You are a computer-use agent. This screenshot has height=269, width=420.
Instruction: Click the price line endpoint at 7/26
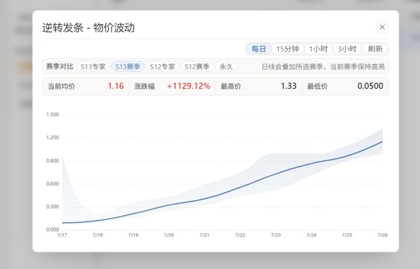pos(382,141)
